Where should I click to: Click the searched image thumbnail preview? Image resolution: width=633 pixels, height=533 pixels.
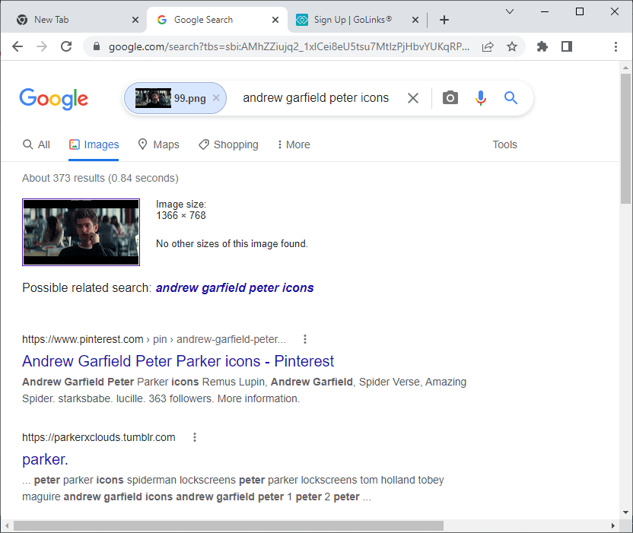pyautogui.click(x=81, y=232)
